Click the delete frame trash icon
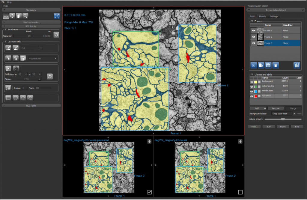This screenshot has height=200, width=307. [x=276, y=65]
